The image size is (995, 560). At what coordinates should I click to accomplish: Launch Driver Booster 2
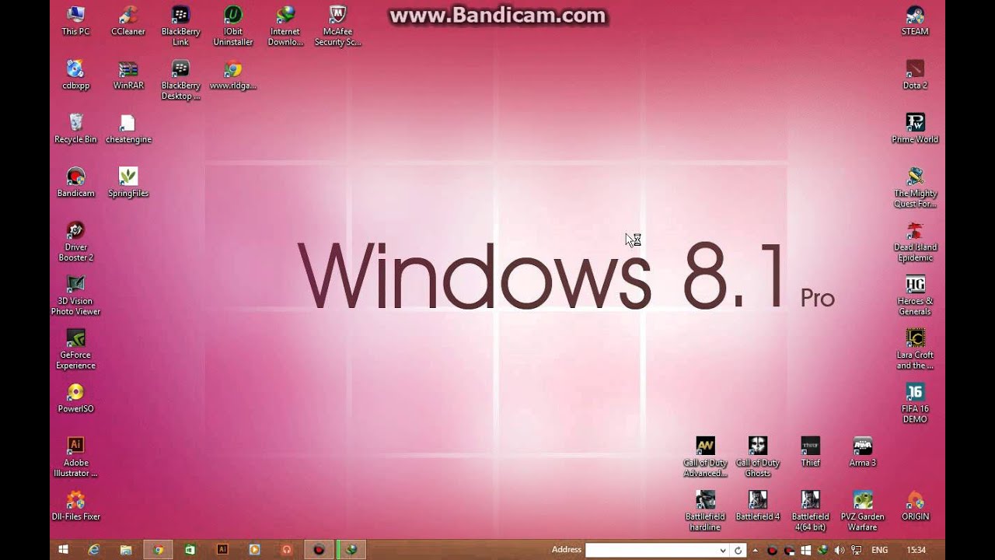[75, 241]
